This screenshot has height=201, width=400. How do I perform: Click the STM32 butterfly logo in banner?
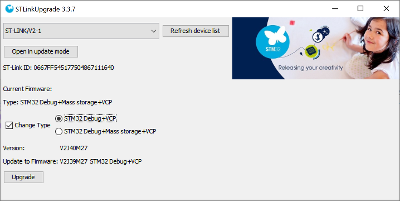click(273, 42)
